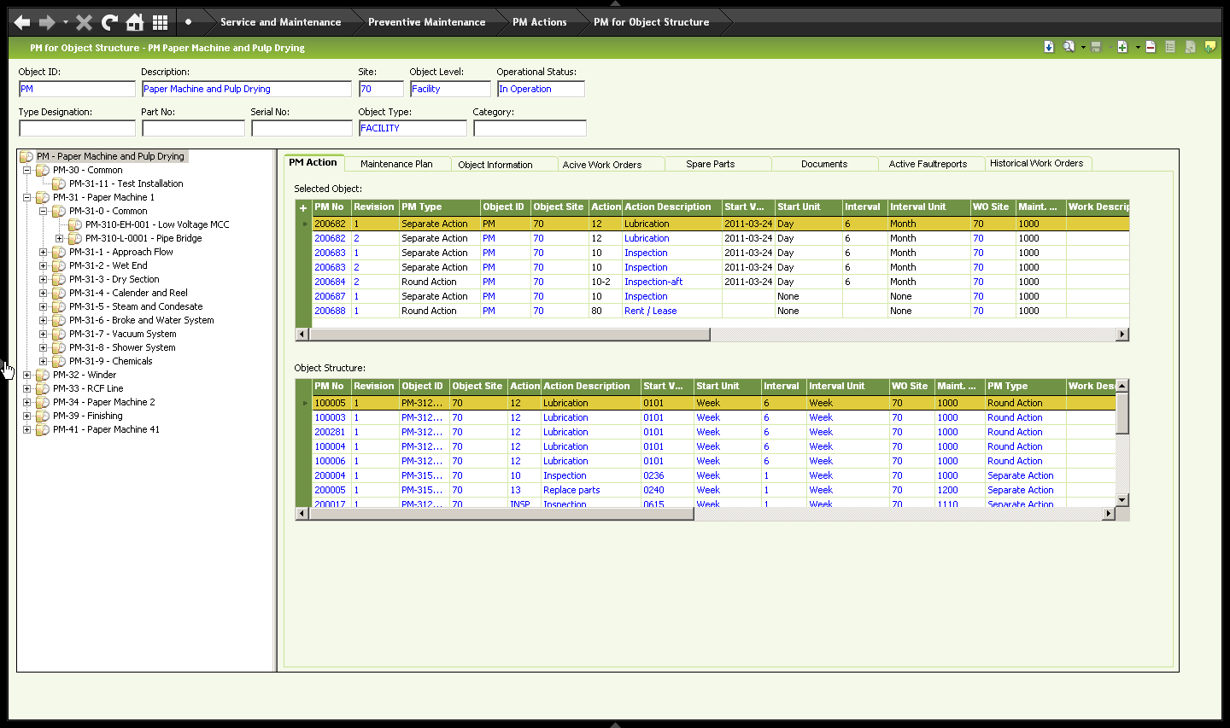
Task: Click the Delete record red minus icon
Action: pyautogui.click(x=1151, y=47)
